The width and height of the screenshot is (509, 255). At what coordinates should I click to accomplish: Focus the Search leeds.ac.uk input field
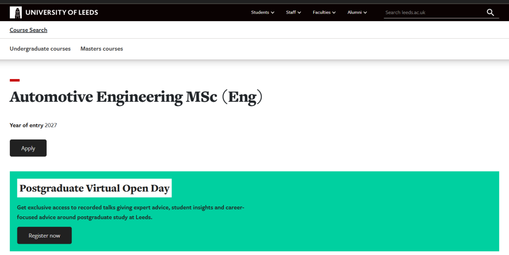tap(434, 12)
